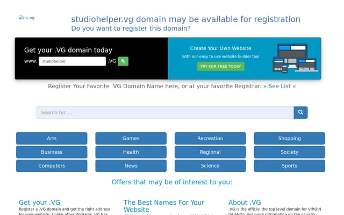Click 'Offers that may be of interest' heading
The image size is (344, 215).
172,182
